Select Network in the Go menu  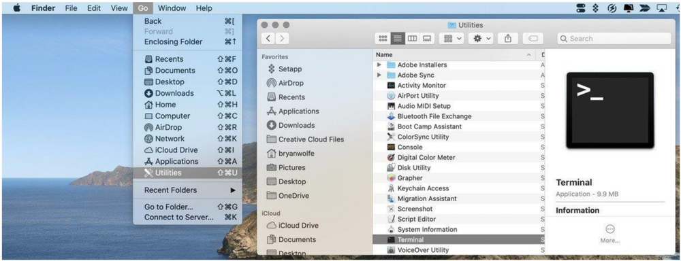(187, 139)
